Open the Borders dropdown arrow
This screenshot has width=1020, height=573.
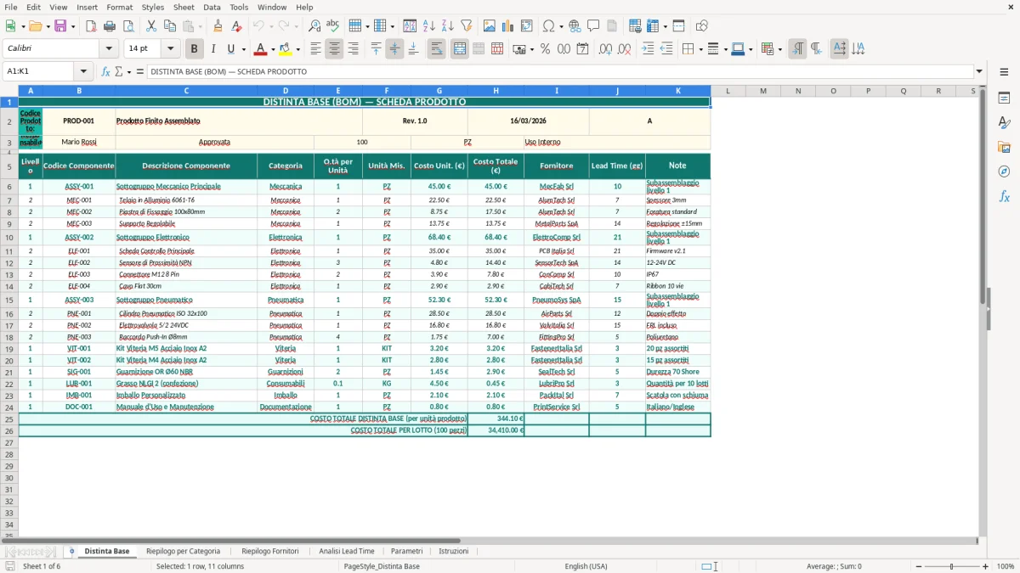pos(700,49)
